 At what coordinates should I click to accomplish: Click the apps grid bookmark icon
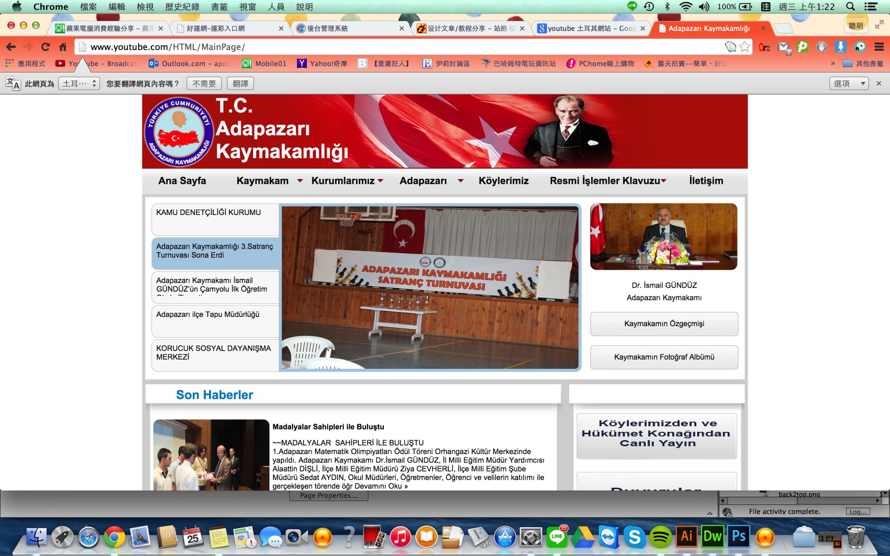point(9,63)
